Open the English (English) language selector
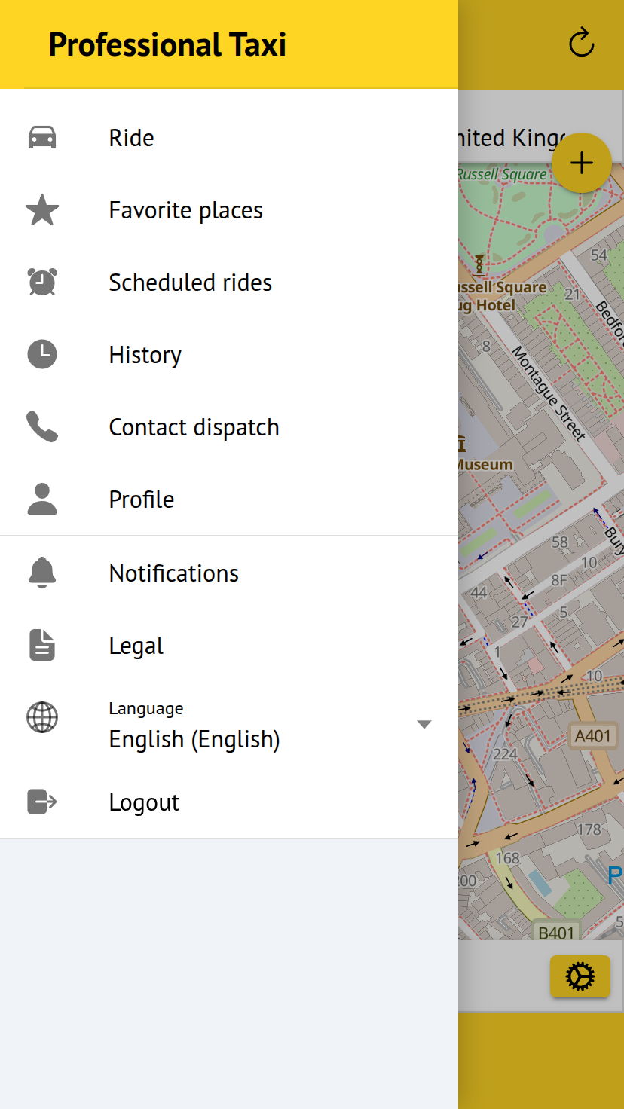 (194, 739)
